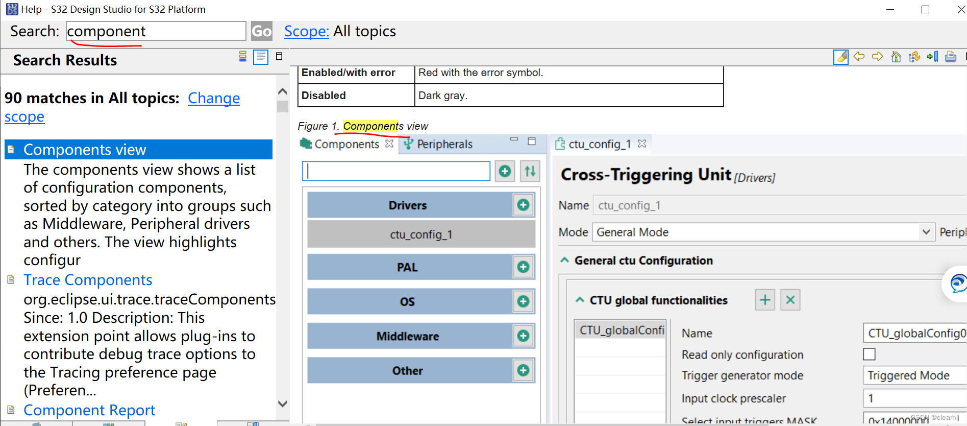967x426 pixels.
Task: Open the Mode dropdown showing General Mode
Action: [763, 232]
